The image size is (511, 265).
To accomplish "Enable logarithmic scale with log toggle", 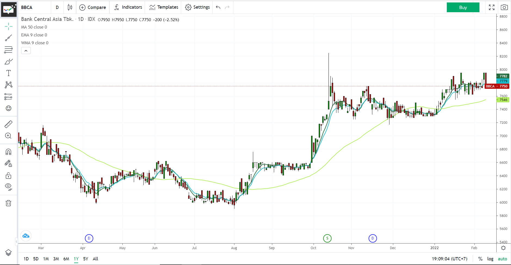I will [490, 259].
